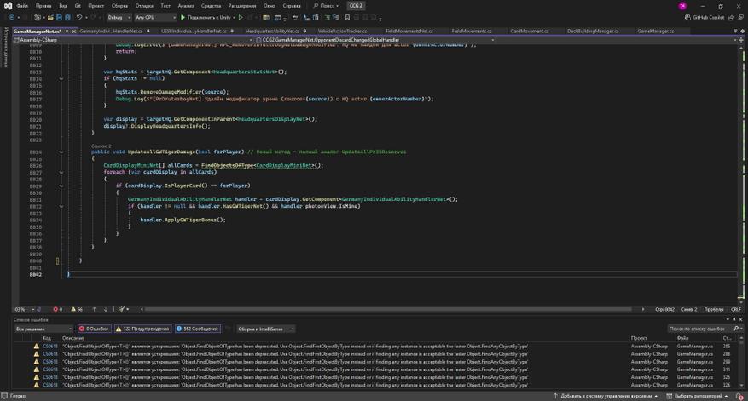Open the 'Any CPU' platform dropdown
The height and width of the screenshot is (401, 748).
tap(154, 17)
